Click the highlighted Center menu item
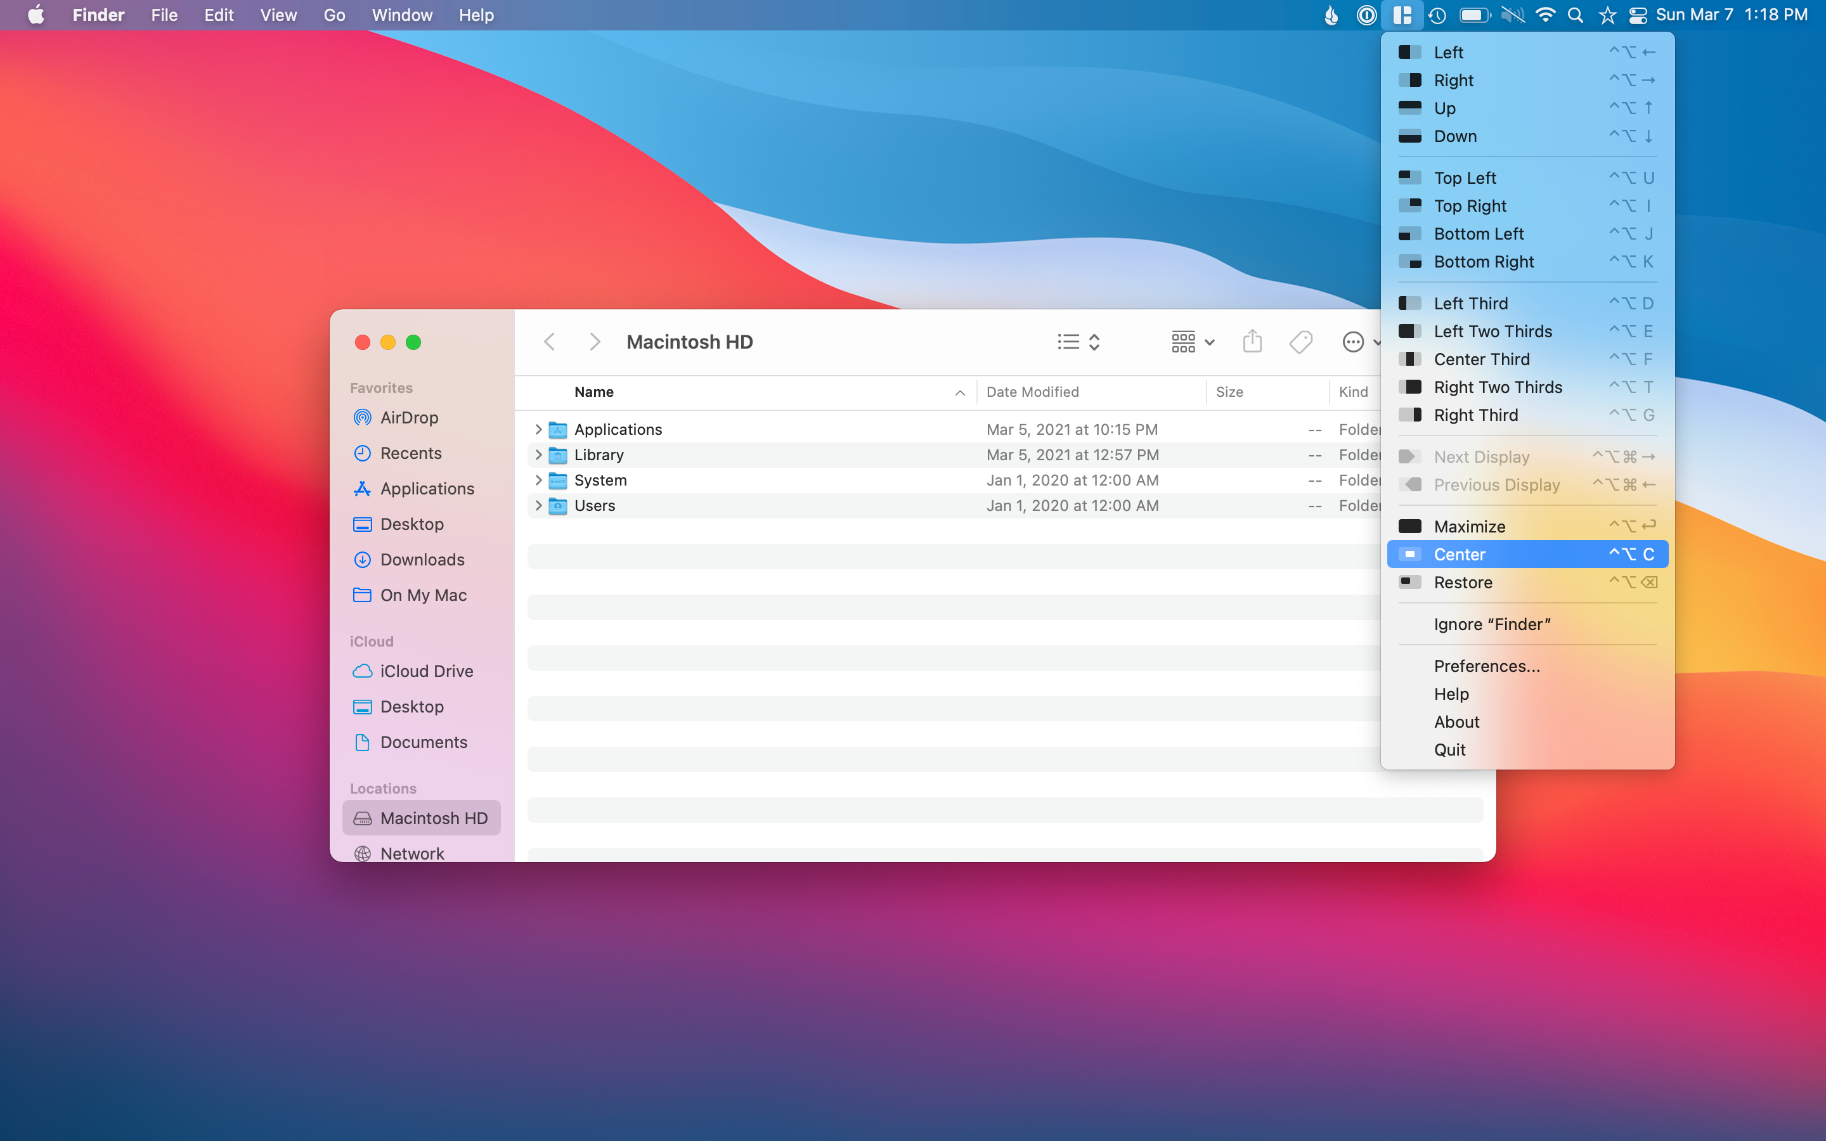This screenshot has height=1141, width=1826. coord(1527,554)
